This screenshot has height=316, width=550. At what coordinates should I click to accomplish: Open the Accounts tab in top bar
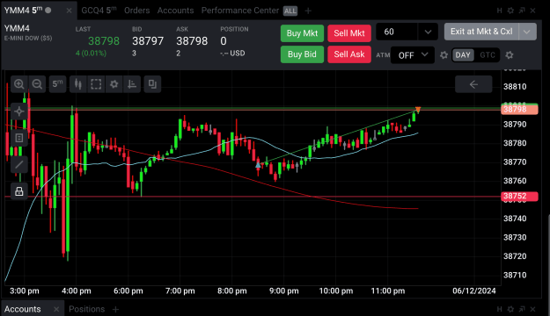(175, 11)
